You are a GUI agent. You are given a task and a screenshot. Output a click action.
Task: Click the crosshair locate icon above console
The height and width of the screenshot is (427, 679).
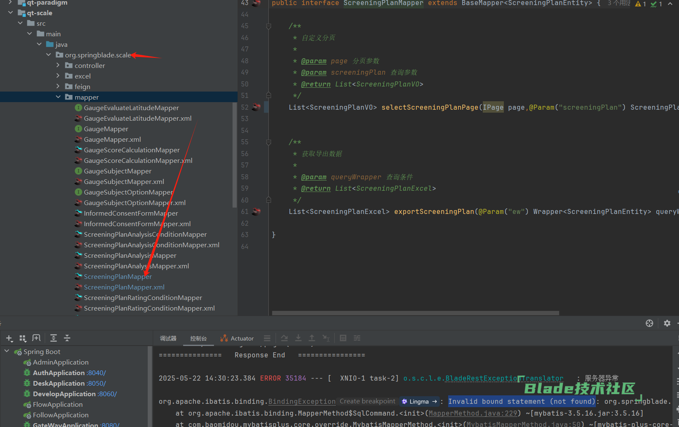pos(649,323)
